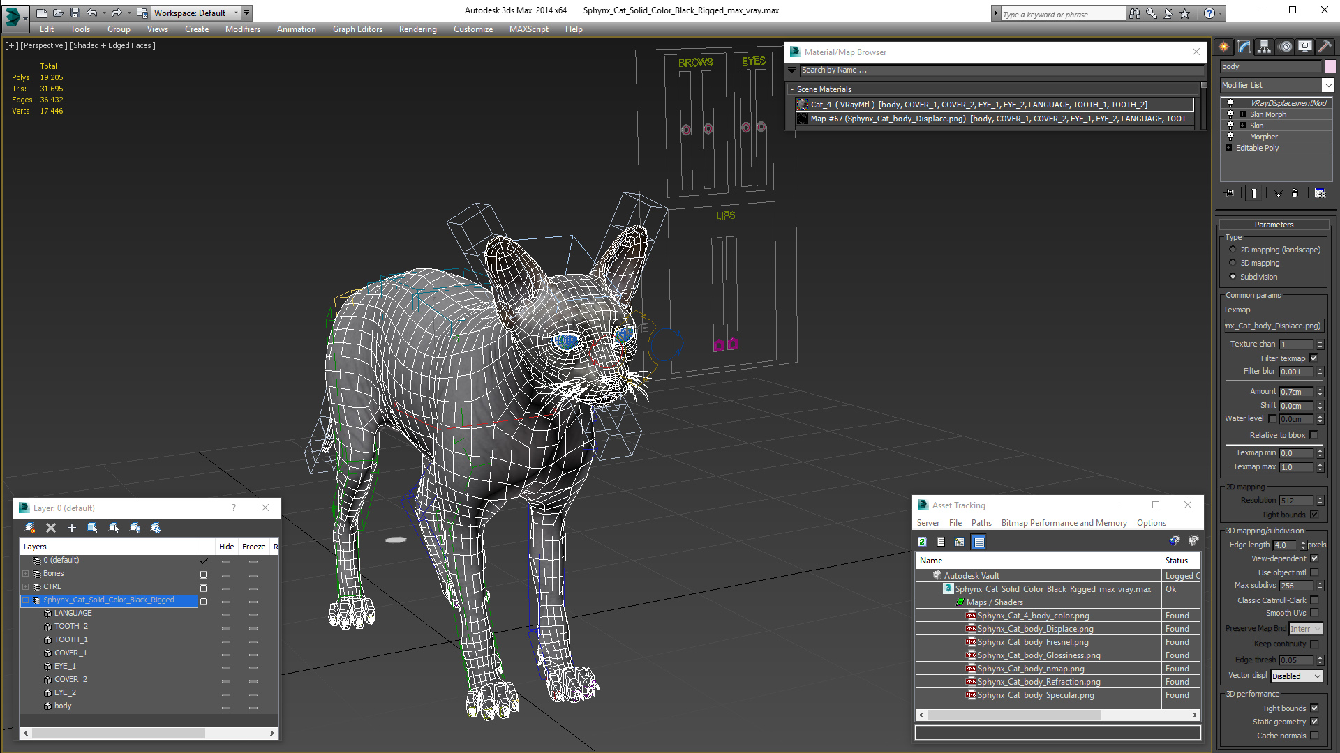Click Select Highlighted Objects icon in Layer dialog
The image size is (1340, 753).
click(93, 528)
